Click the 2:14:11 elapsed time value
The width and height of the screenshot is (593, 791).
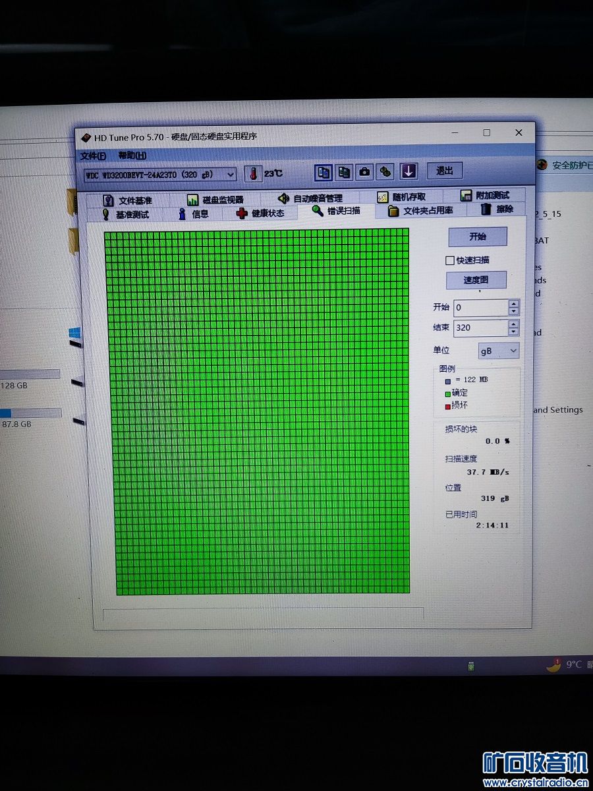(x=492, y=525)
